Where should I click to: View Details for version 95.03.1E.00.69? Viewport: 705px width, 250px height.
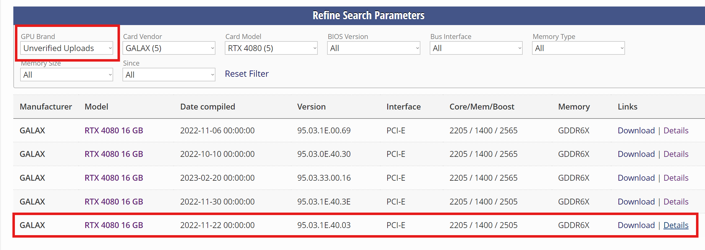tap(676, 131)
